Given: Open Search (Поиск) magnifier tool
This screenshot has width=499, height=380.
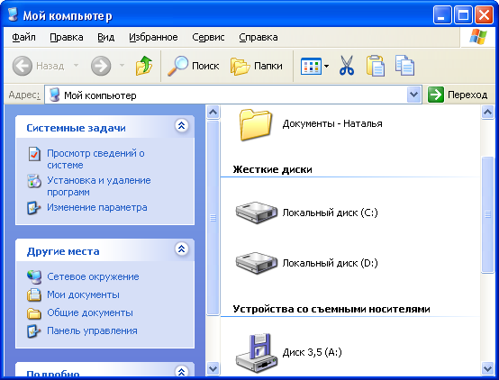Looking at the screenshot, I should 193,66.
